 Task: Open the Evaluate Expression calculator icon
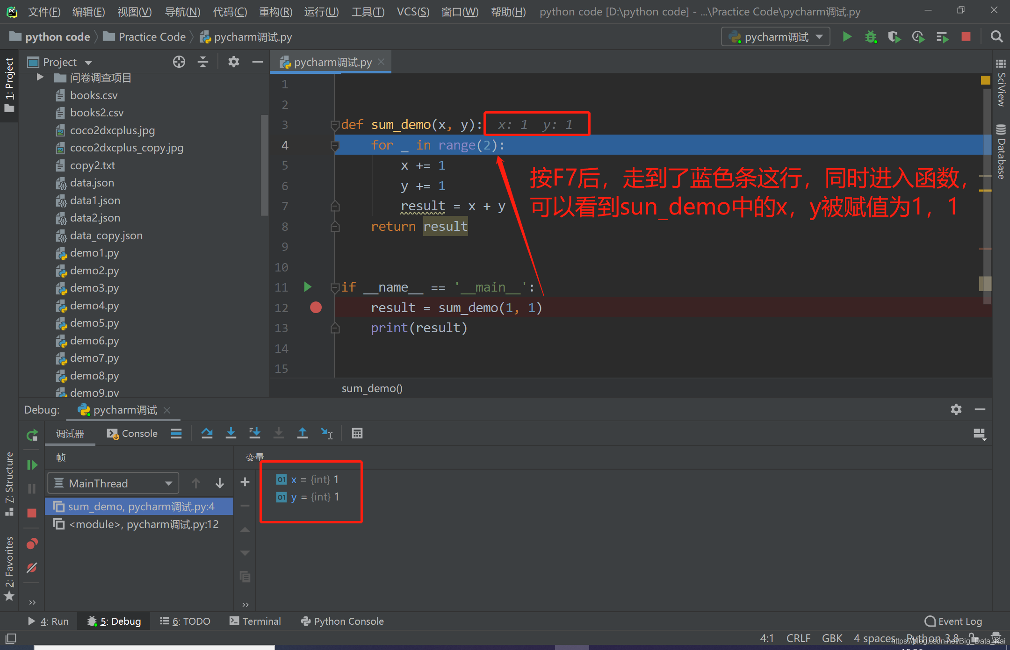tap(357, 434)
